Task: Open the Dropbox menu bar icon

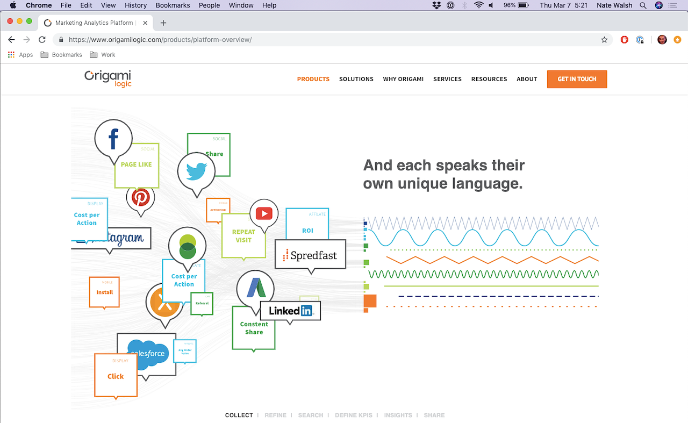Action: [x=436, y=5]
